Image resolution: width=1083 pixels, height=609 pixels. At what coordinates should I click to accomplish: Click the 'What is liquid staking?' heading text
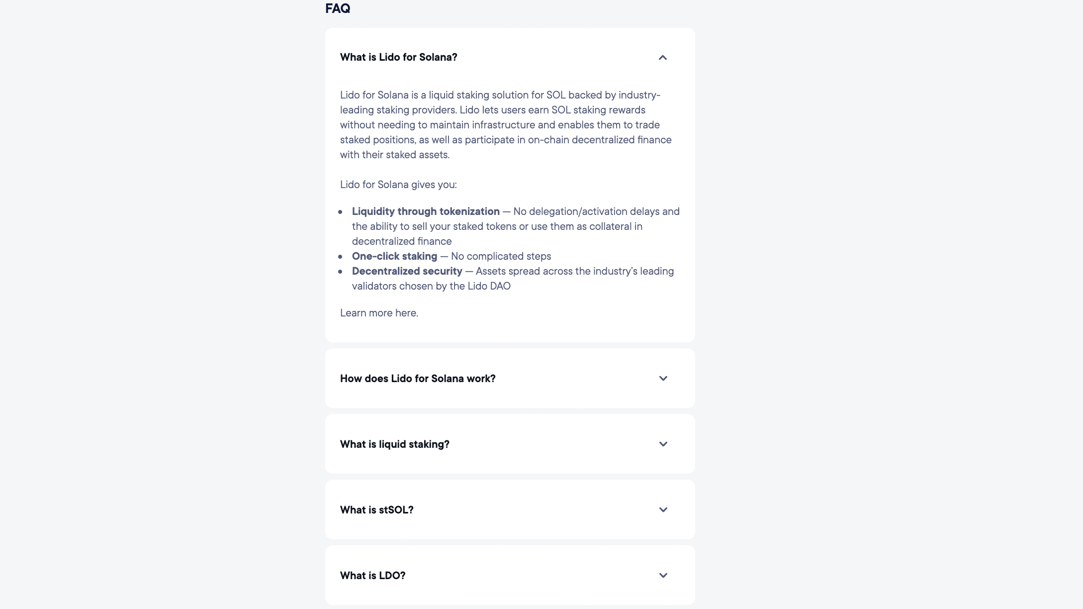(394, 444)
